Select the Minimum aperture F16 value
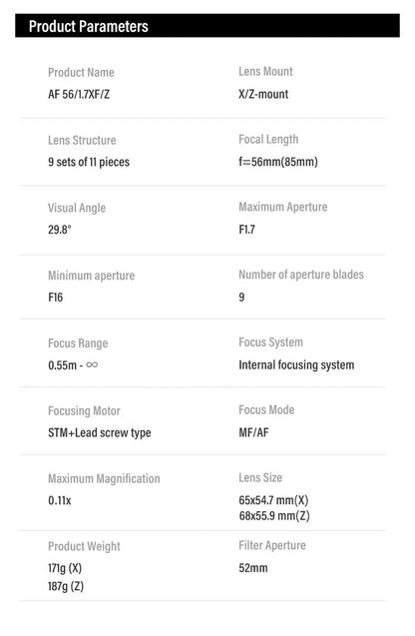 (56, 298)
